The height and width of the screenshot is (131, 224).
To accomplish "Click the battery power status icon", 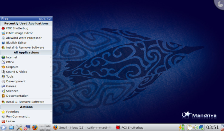I will [x=182, y=127].
